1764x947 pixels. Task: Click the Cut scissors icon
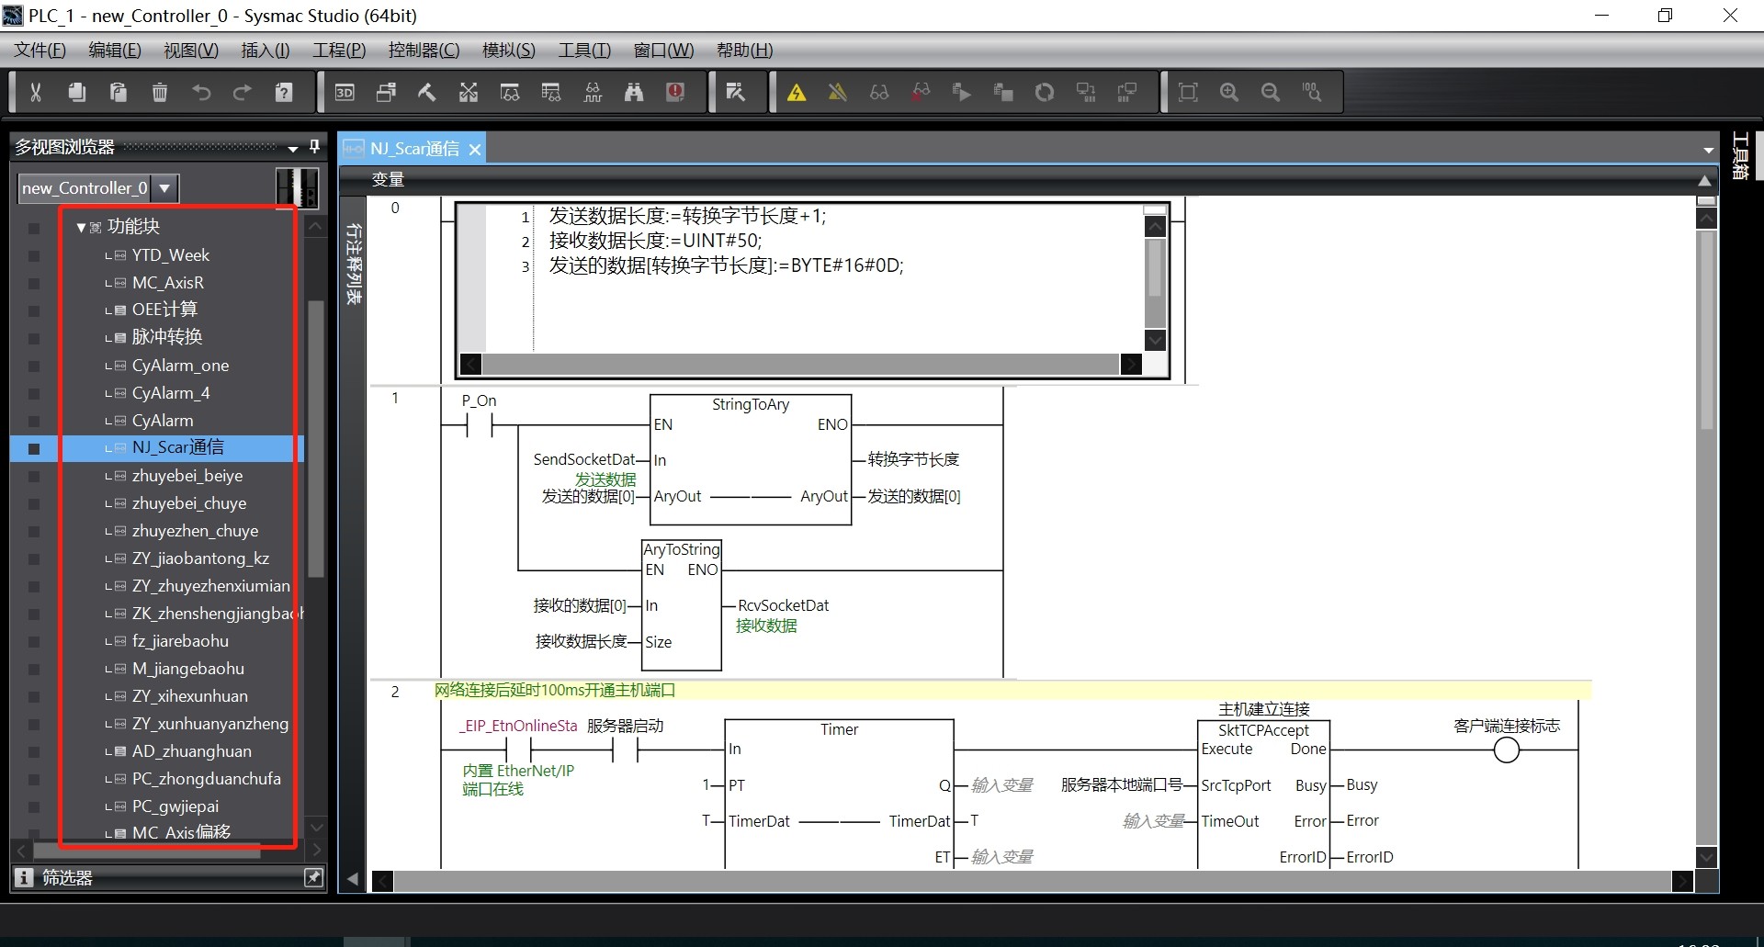click(36, 92)
